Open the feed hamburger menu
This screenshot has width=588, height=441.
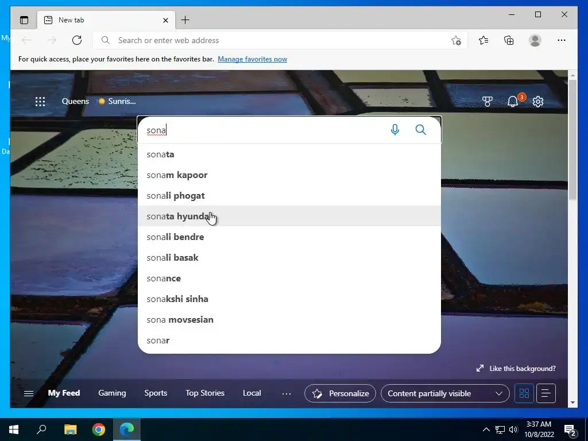(29, 393)
